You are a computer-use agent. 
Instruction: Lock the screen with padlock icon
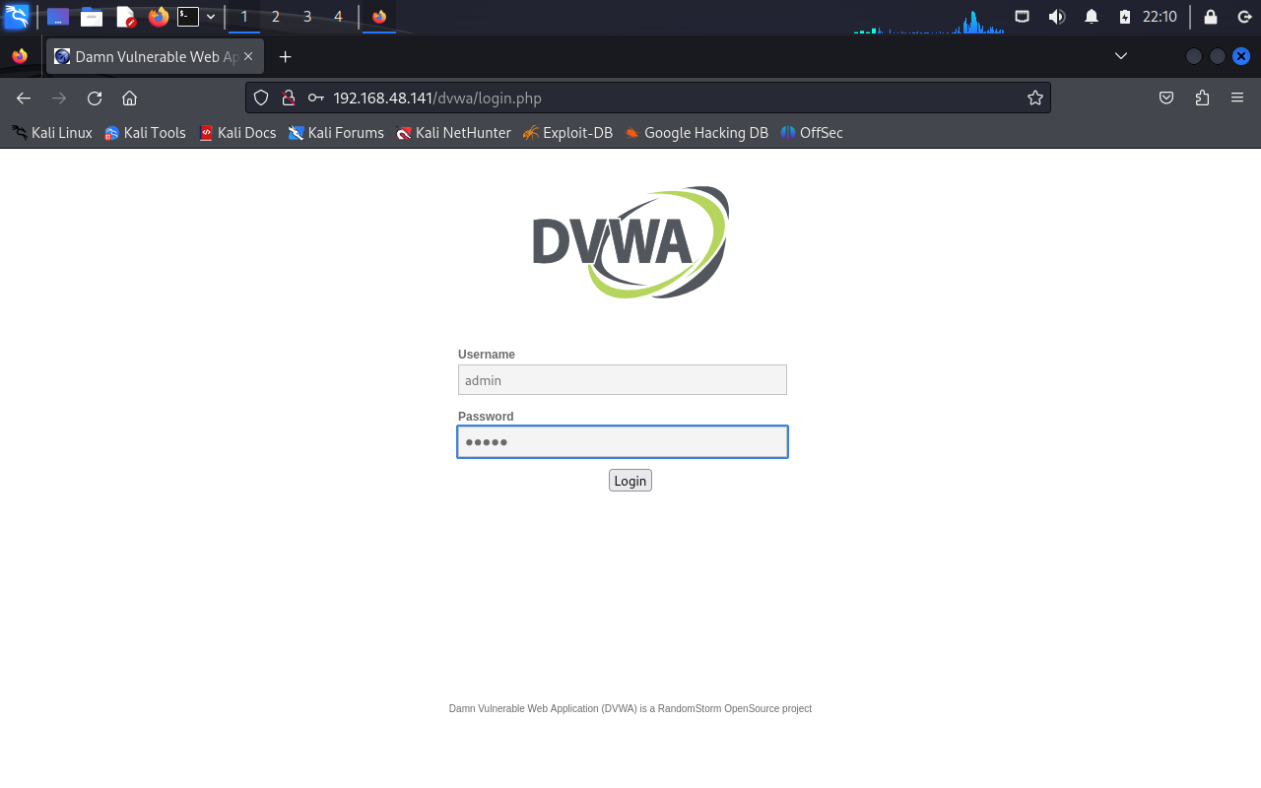coord(1211,17)
